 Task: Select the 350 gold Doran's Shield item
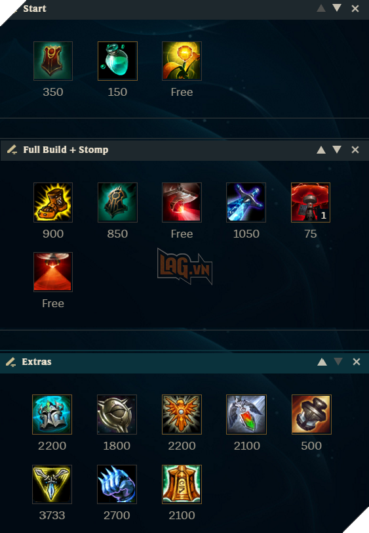(53, 61)
